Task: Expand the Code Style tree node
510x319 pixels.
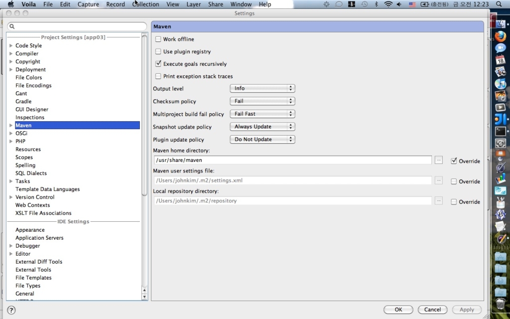Action: pos(11,45)
